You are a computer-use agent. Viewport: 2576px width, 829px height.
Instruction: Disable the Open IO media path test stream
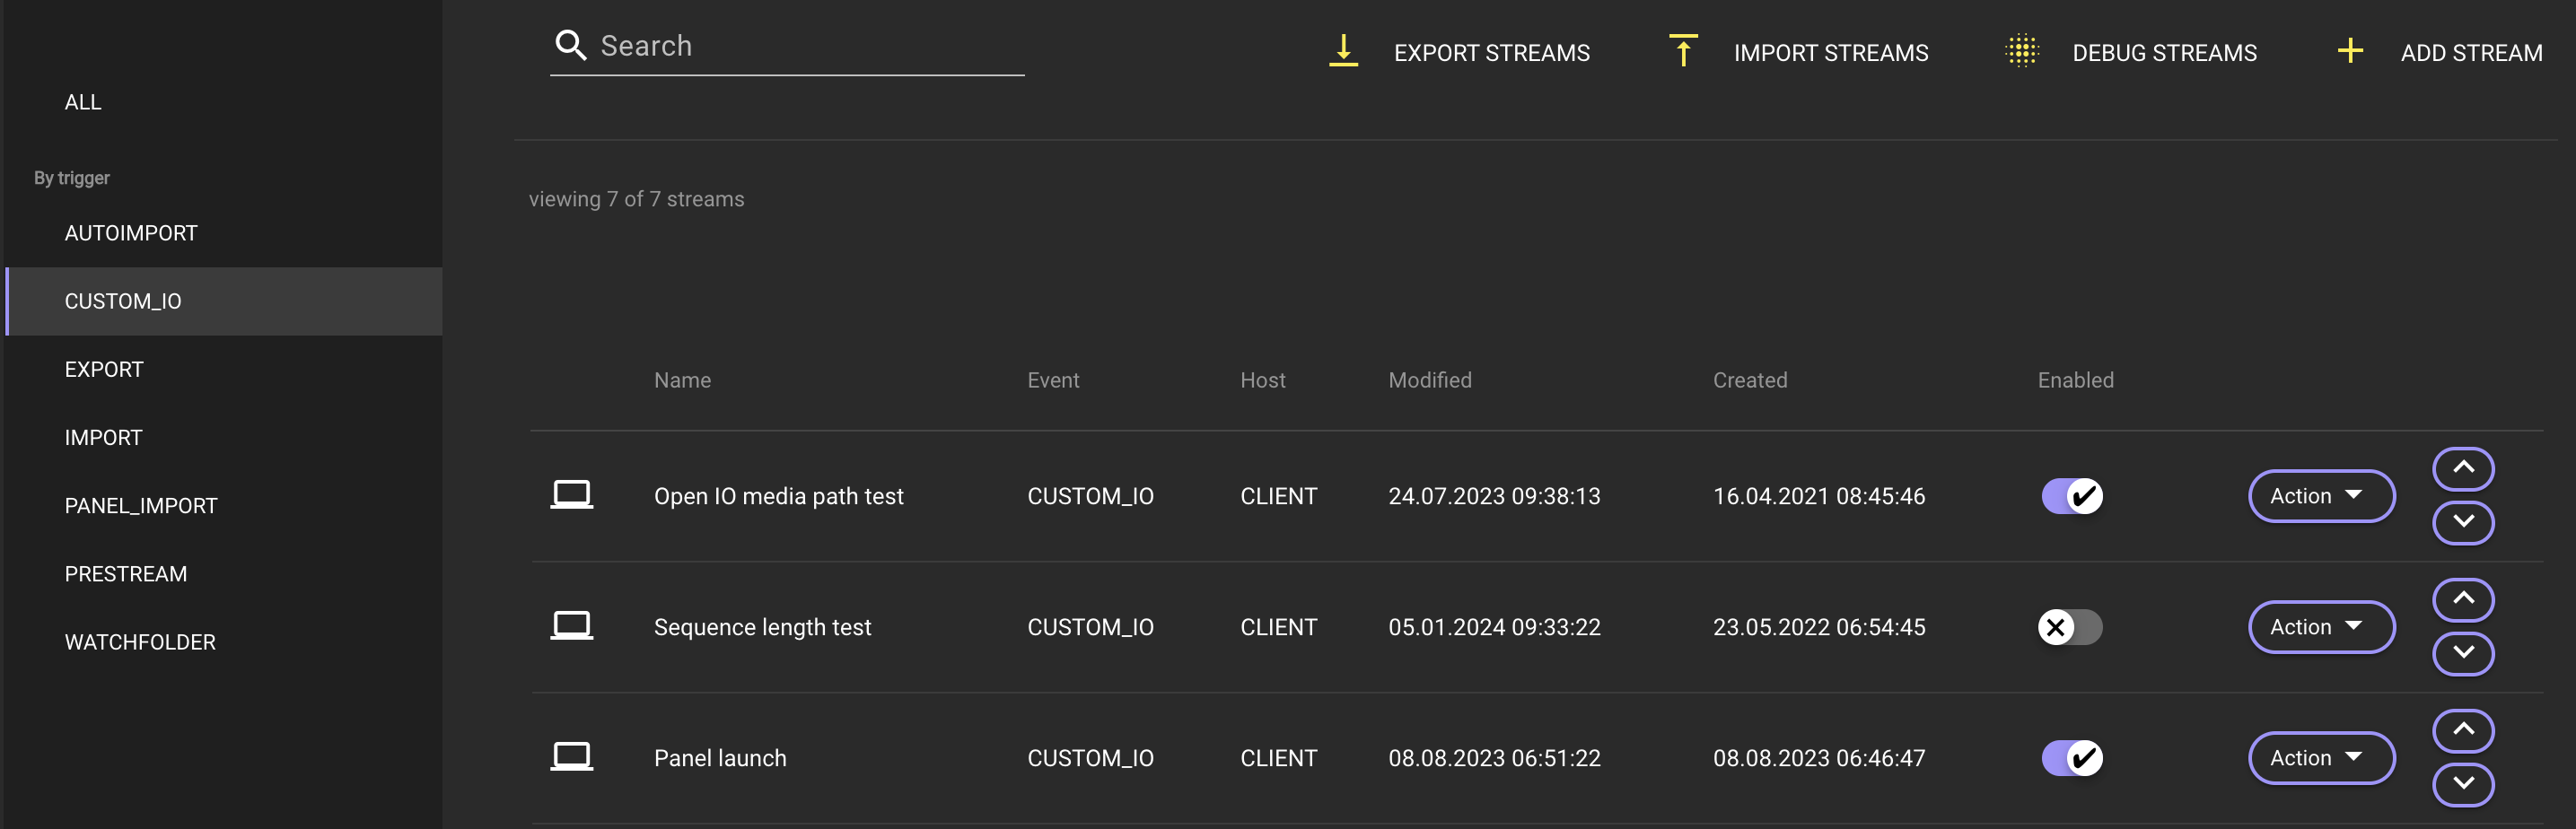[2071, 496]
